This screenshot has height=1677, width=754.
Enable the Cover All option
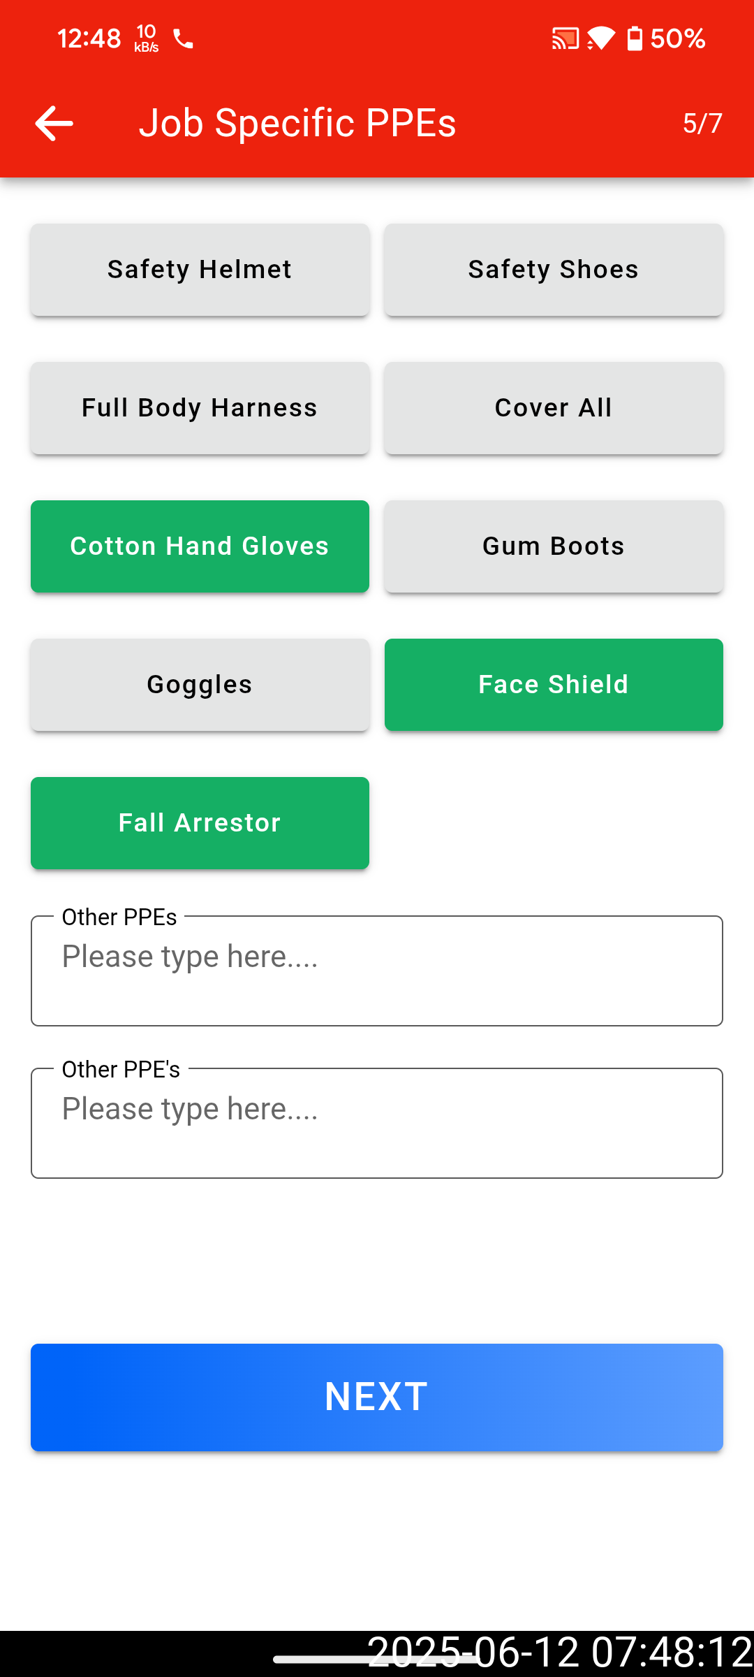coord(554,408)
